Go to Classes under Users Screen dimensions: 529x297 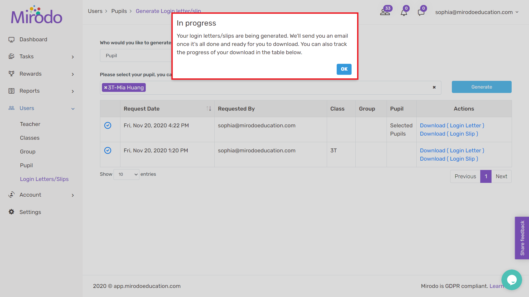(30, 138)
